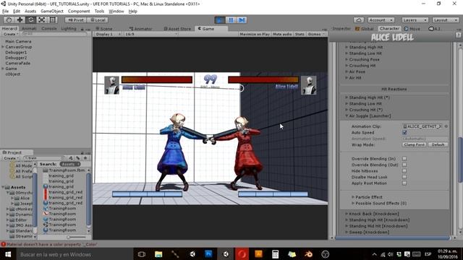This screenshot has width=463, height=260.
Task: Open the Layers dropdown
Action: point(415,20)
